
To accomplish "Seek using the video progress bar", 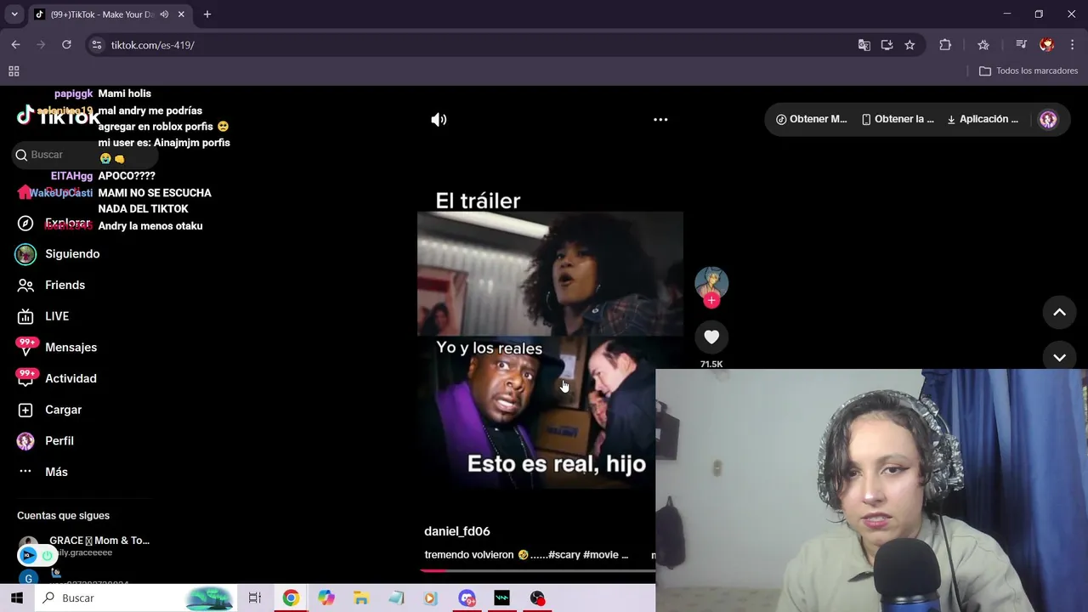I will point(537,571).
